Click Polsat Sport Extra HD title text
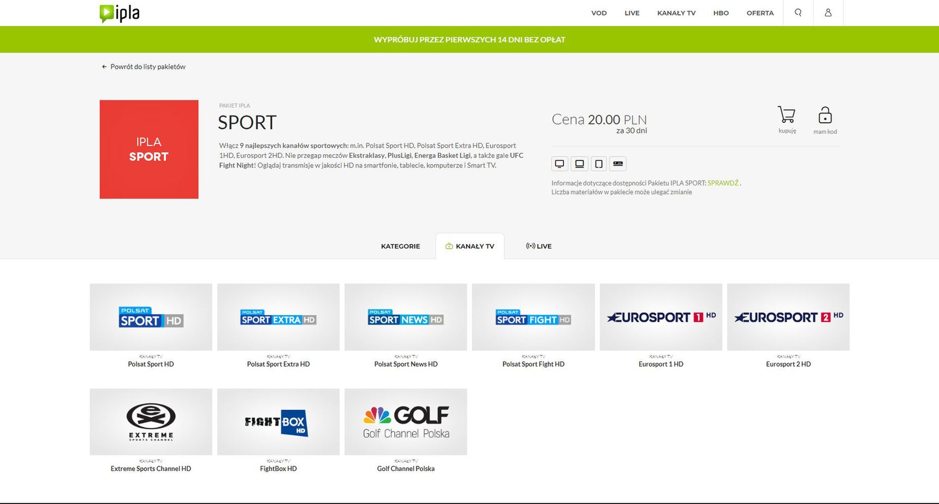The image size is (939, 504). pyautogui.click(x=278, y=364)
